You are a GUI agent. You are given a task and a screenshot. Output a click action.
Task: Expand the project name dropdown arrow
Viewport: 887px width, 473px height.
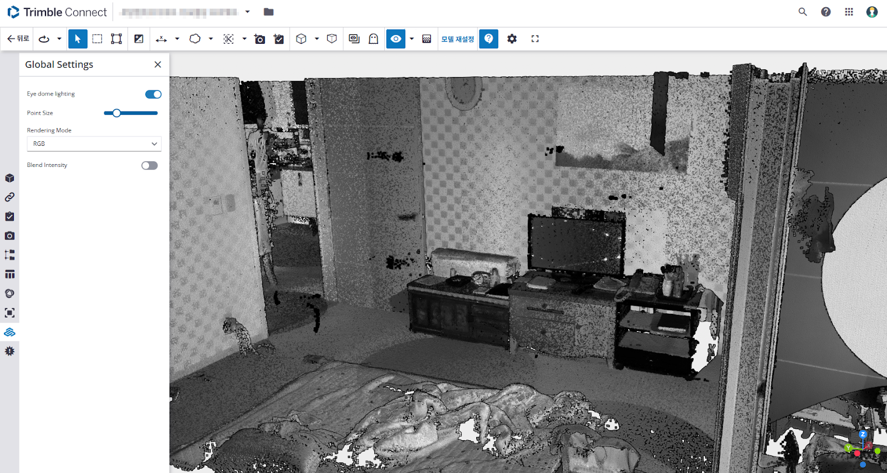pos(247,12)
